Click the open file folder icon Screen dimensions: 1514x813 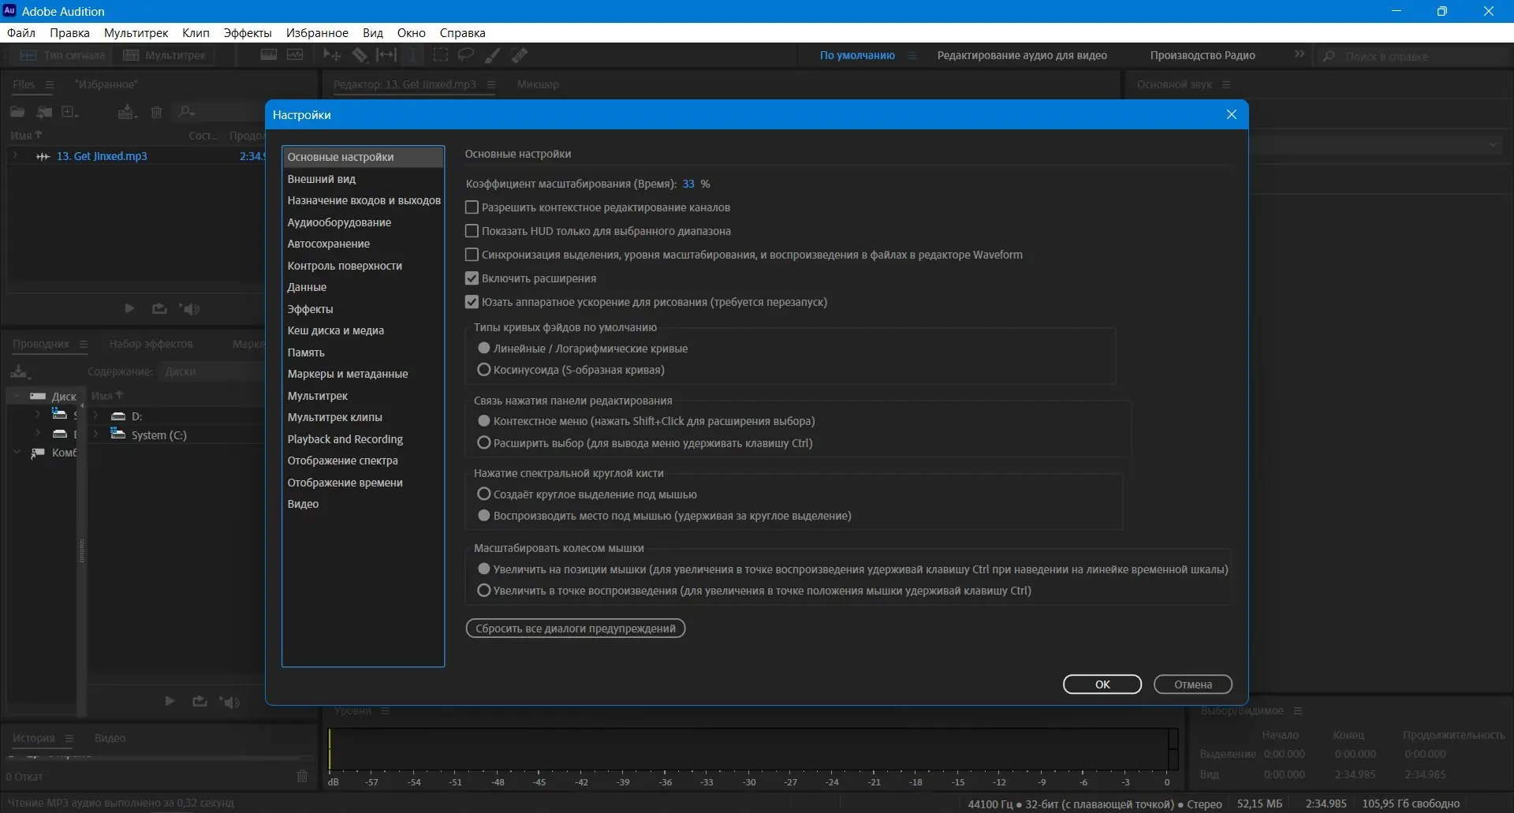tap(17, 112)
